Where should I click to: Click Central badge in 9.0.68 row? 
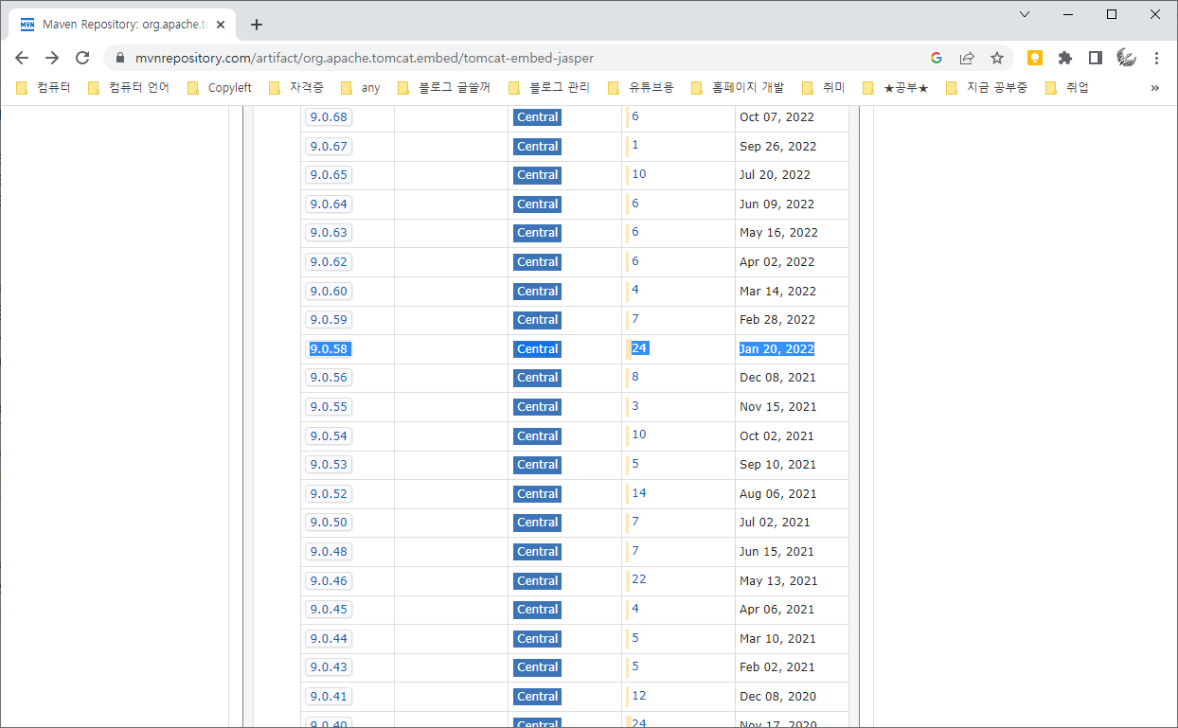click(x=537, y=117)
